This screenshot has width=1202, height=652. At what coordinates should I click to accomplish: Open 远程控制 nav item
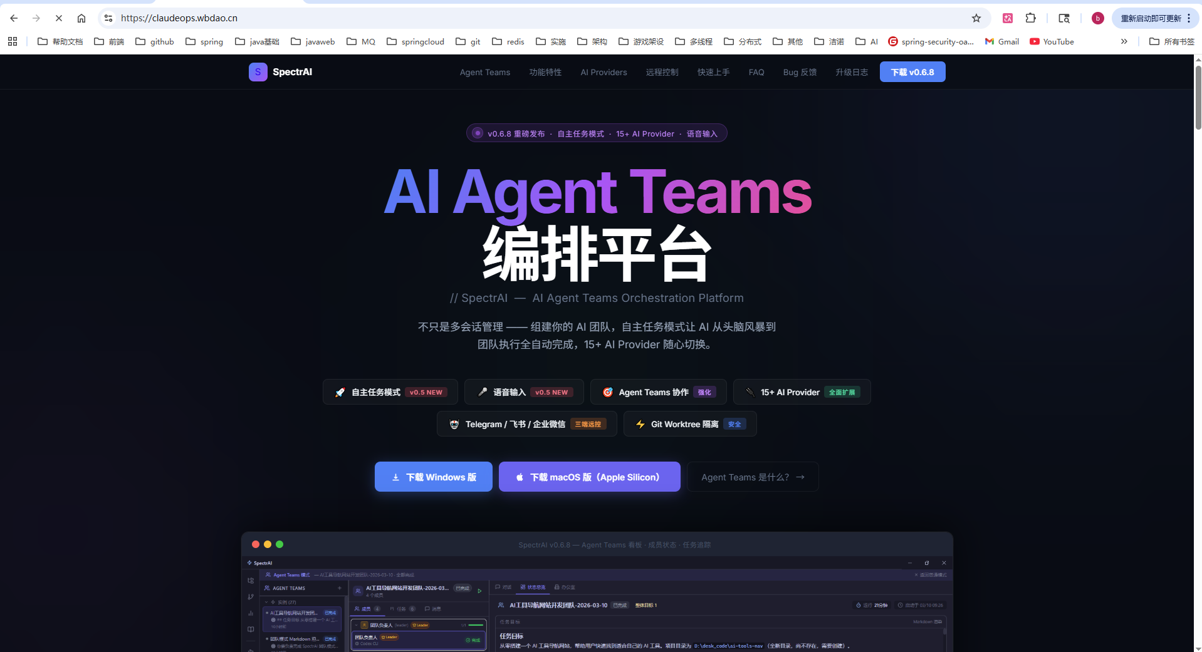click(662, 72)
